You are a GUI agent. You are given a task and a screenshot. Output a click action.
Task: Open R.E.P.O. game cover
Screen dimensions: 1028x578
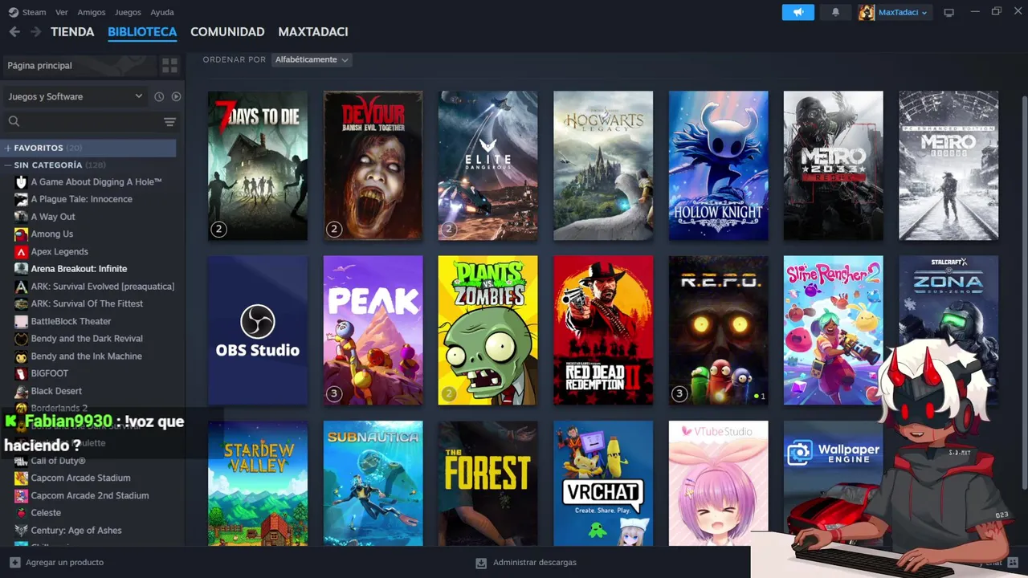coord(719,331)
